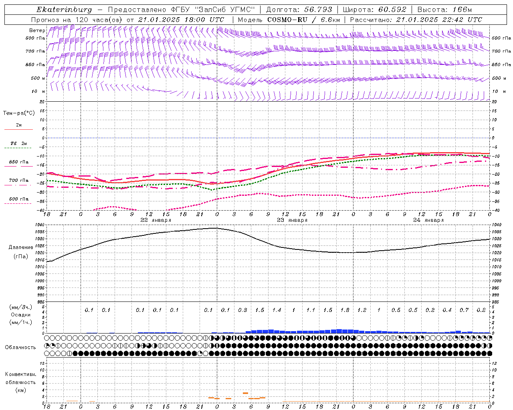Click the left 500 м wind level label
Image resolution: width=513 pixels, height=410 pixels.
[x=38, y=78]
